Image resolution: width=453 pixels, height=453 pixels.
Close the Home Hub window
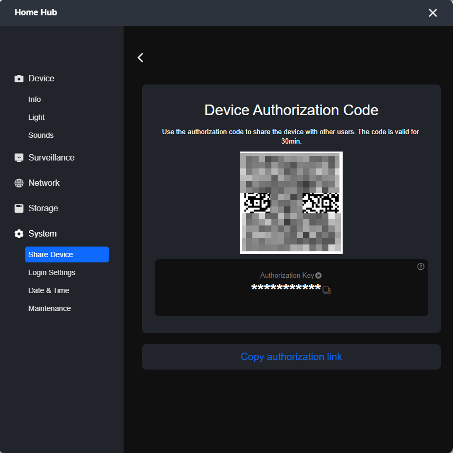tap(433, 13)
